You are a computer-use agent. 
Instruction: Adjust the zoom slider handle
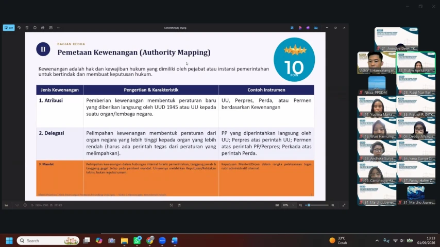tap(309, 205)
